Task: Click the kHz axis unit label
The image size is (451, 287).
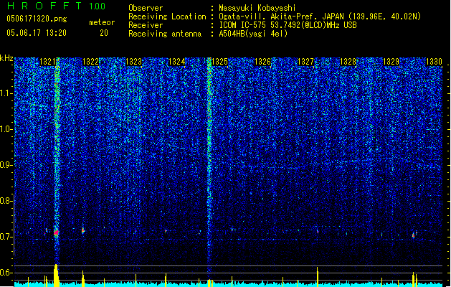Action: 6,59
